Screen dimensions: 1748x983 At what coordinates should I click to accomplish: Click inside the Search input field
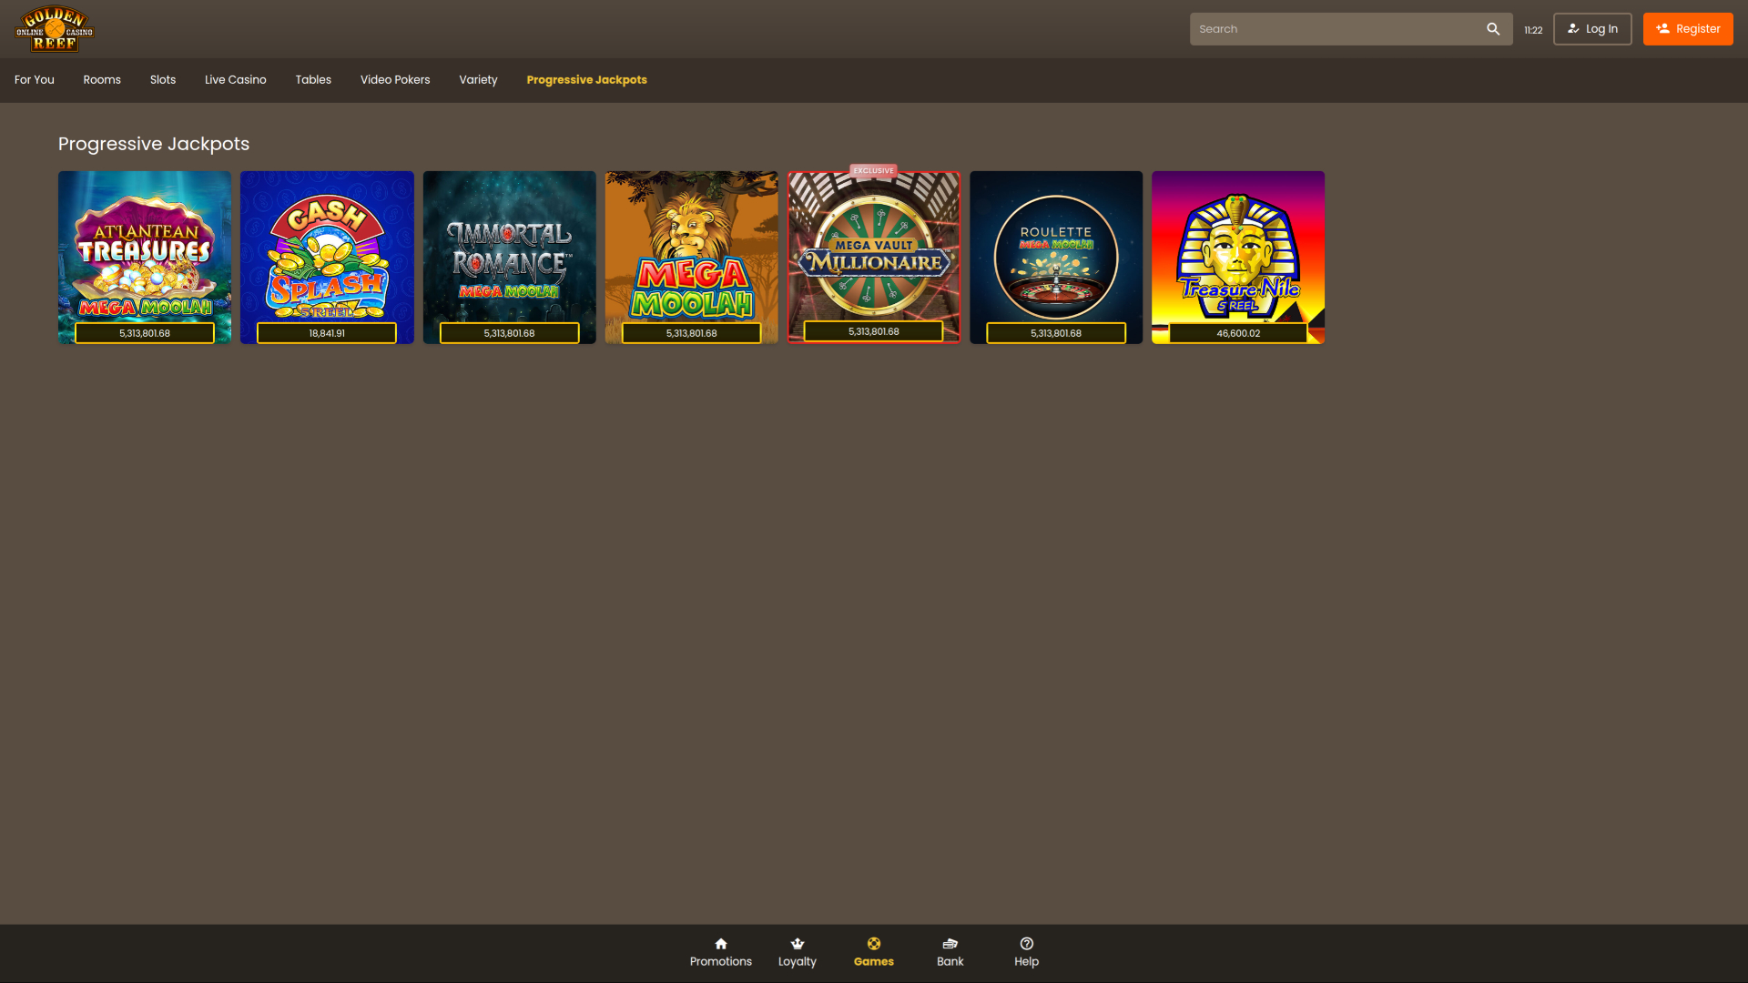pos(1329,28)
